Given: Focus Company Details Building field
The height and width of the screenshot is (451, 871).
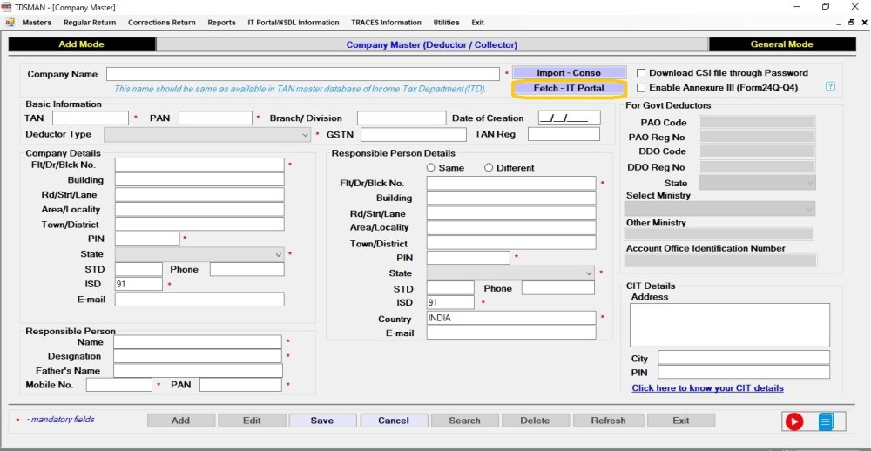Looking at the screenshot, I should coord(199,180).
